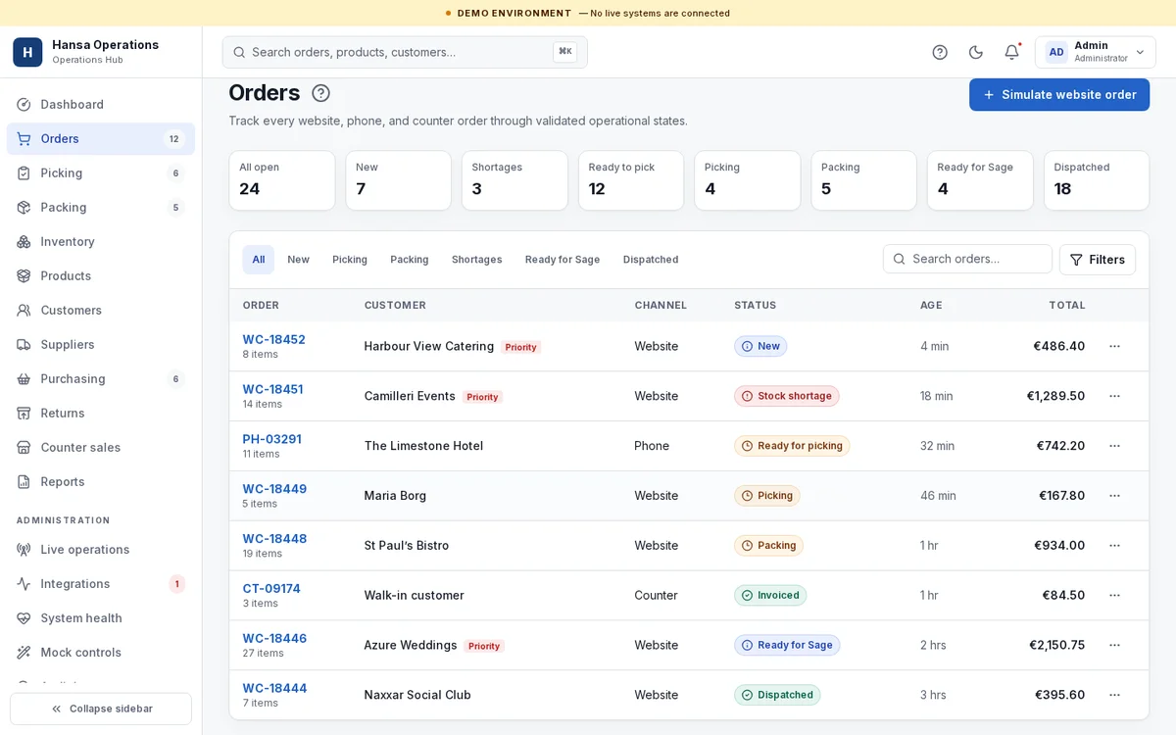The height and width of the screenshot is (735, 1176).
Task: Open row menu for WC-18444
Action: tap(1114, 695)
